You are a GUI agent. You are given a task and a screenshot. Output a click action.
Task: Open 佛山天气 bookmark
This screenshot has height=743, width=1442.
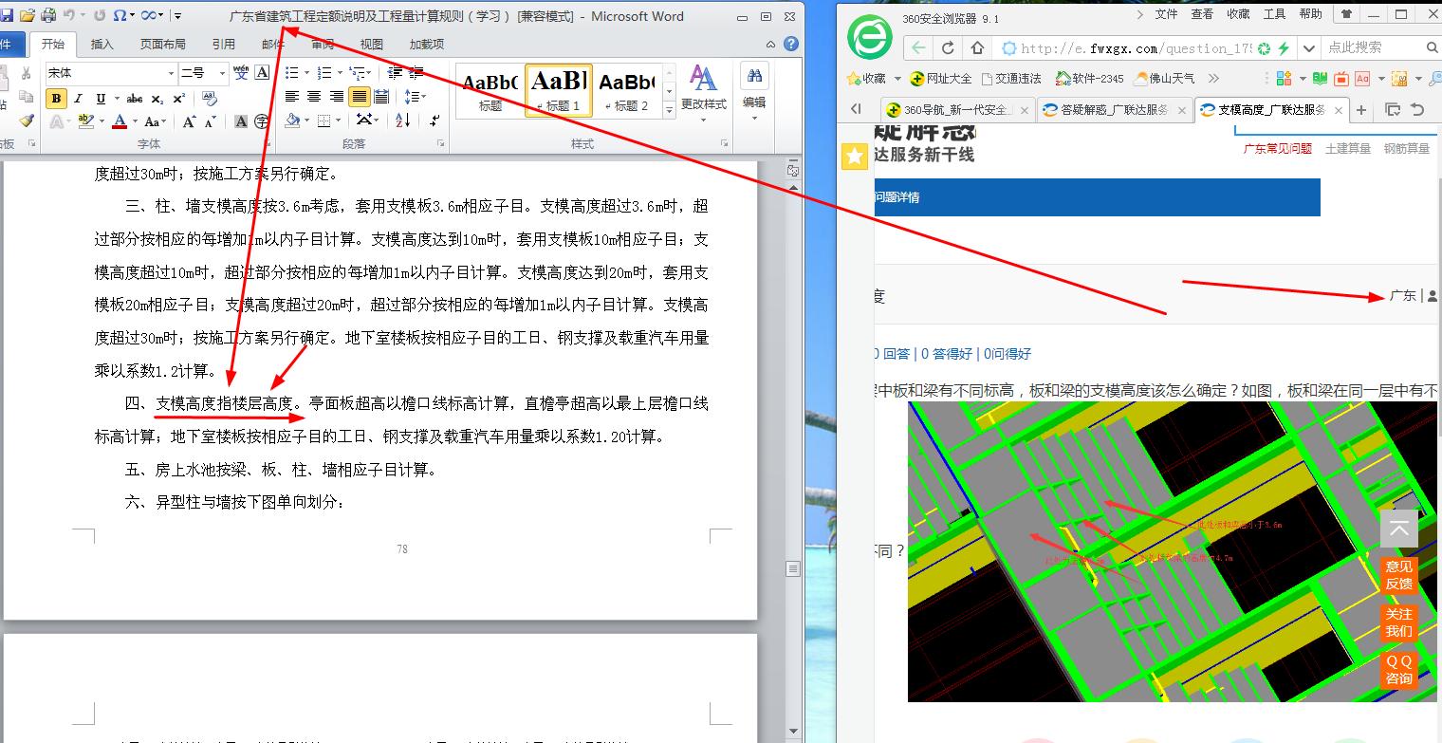coord(1163,78)
